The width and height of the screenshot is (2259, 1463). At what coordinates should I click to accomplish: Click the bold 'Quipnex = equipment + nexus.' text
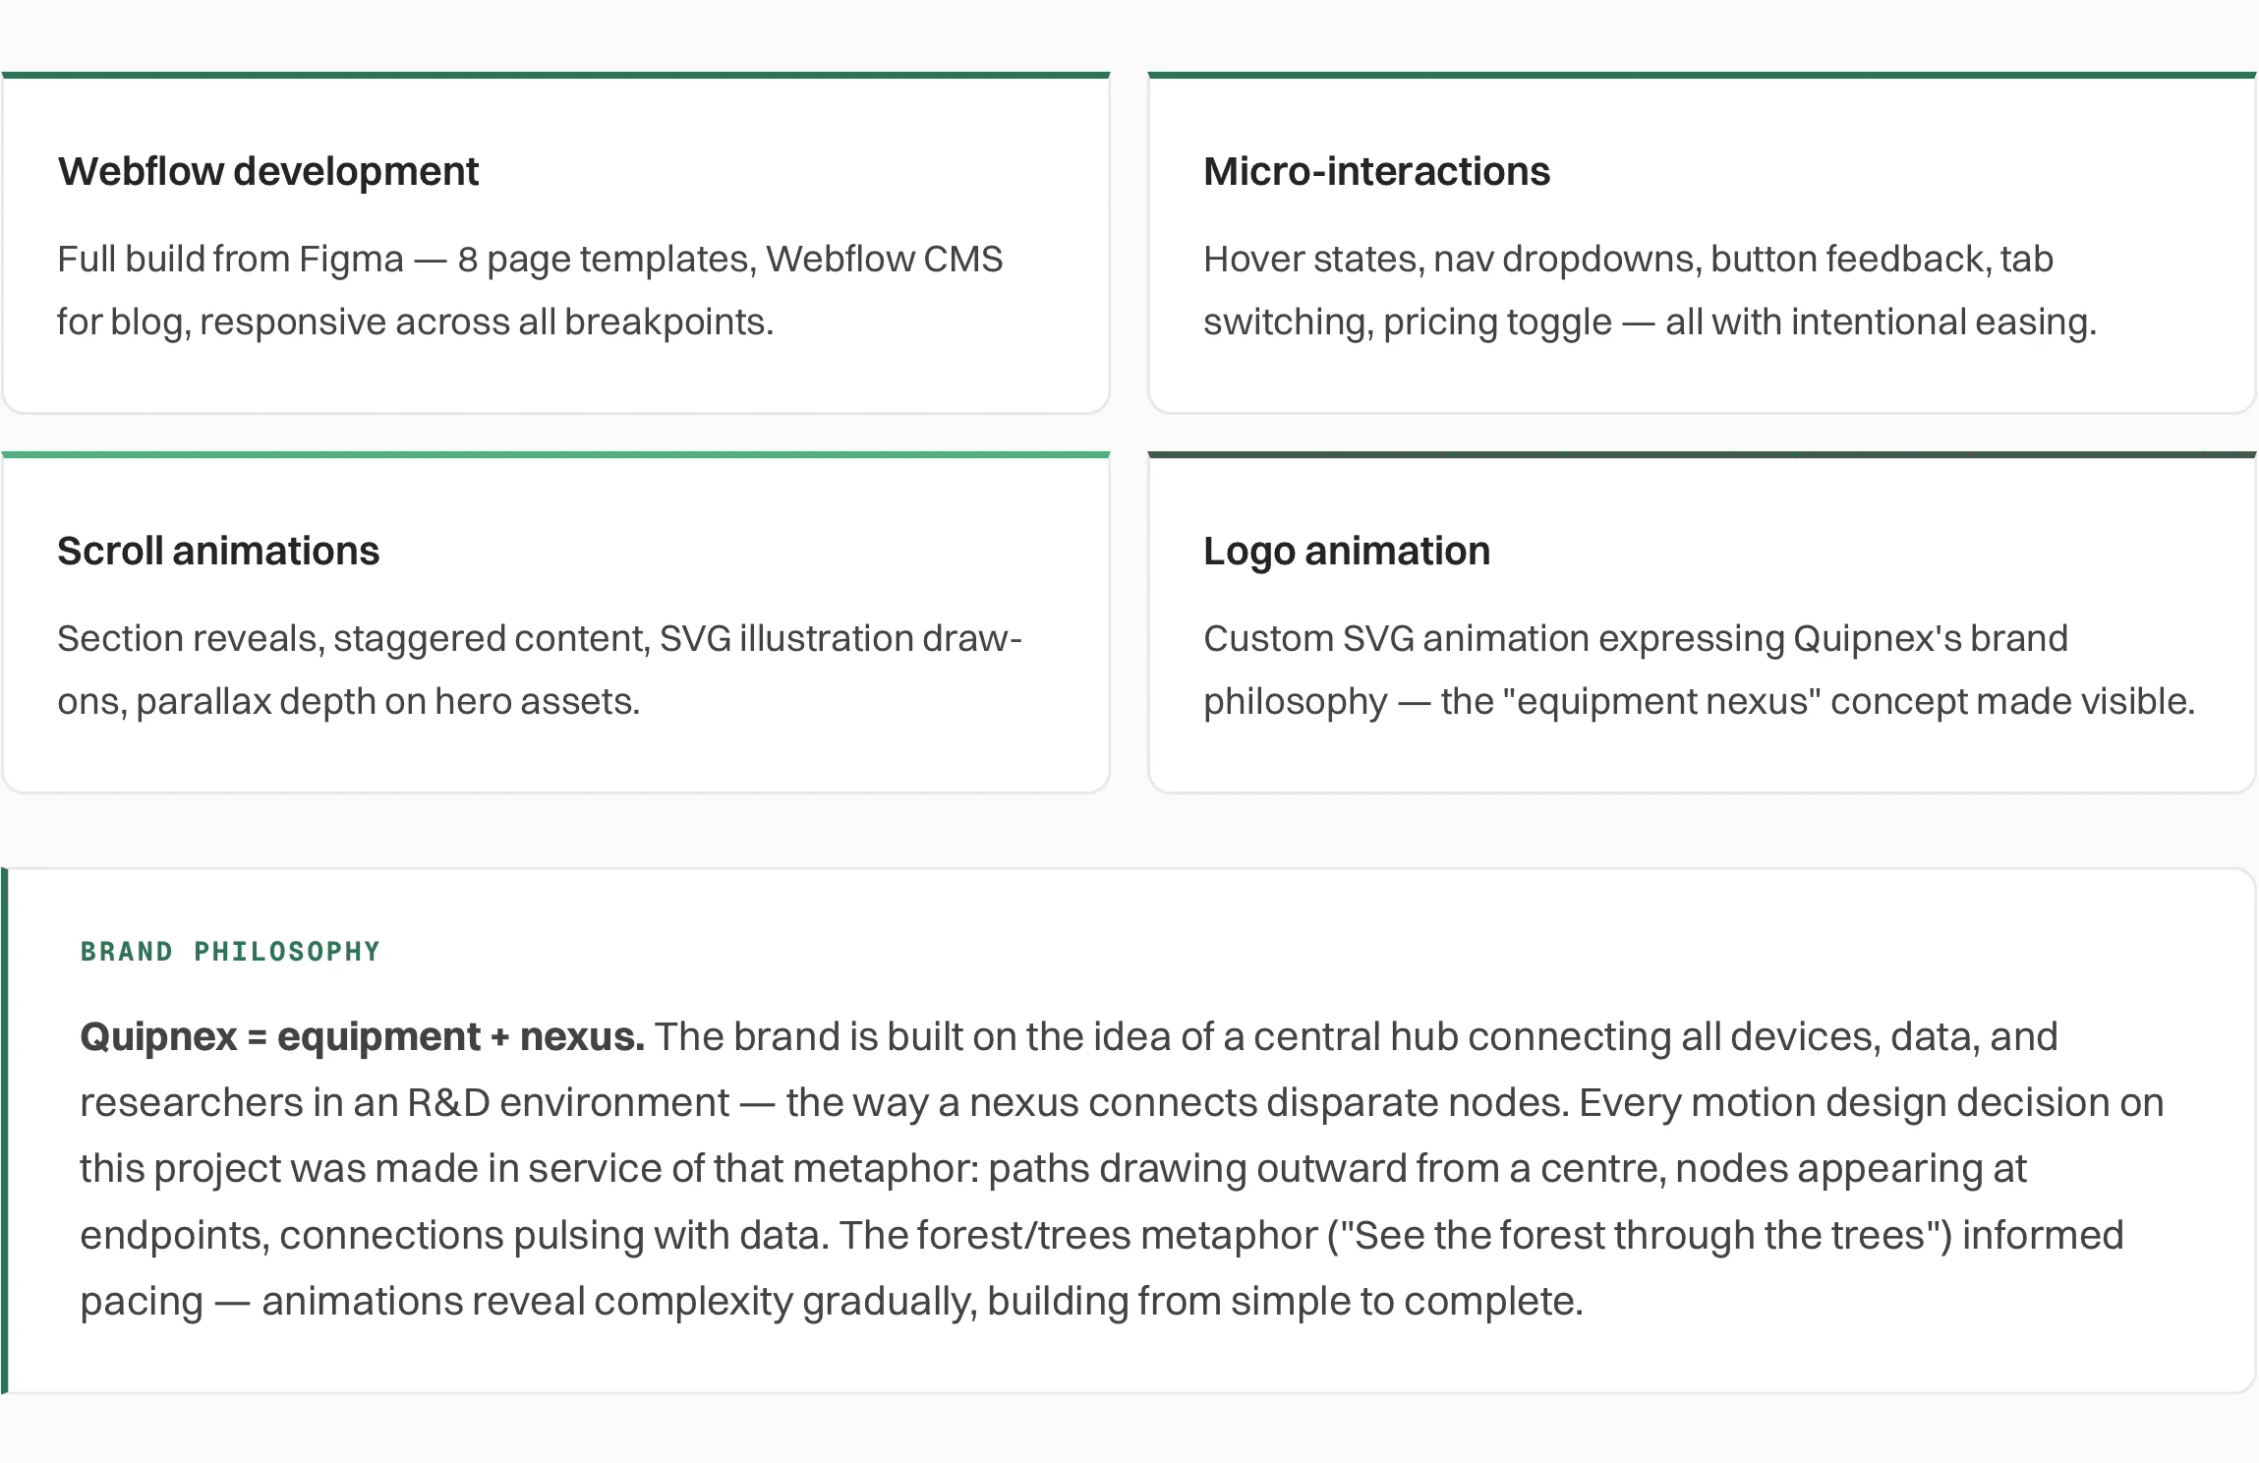coord(362,1037)
